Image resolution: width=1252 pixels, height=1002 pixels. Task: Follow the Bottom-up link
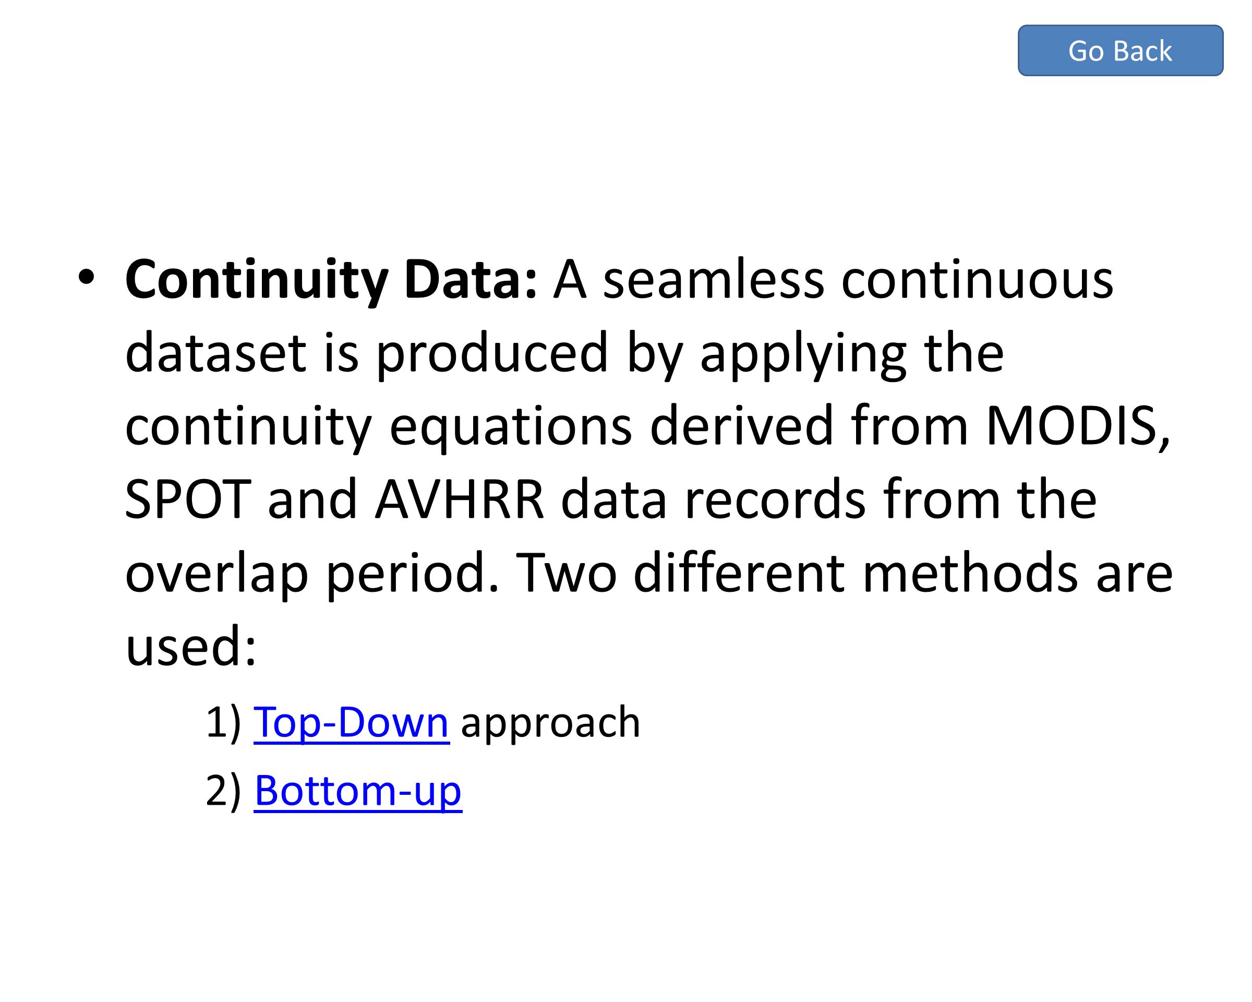pos(358,791)
